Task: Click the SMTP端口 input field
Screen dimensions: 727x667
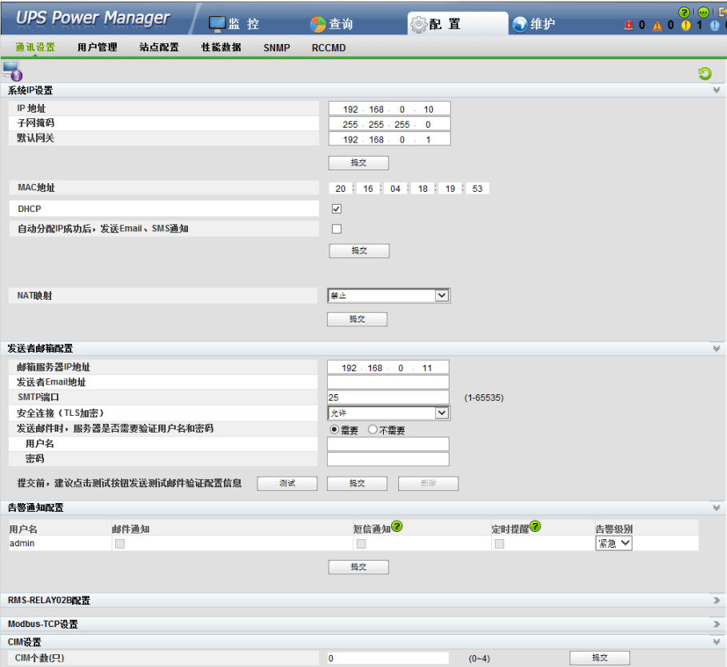Action: pyautogui.click(x=388, y=397)
